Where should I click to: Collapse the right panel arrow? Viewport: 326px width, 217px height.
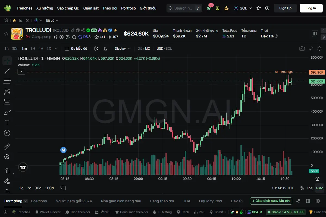pos(323,30)
